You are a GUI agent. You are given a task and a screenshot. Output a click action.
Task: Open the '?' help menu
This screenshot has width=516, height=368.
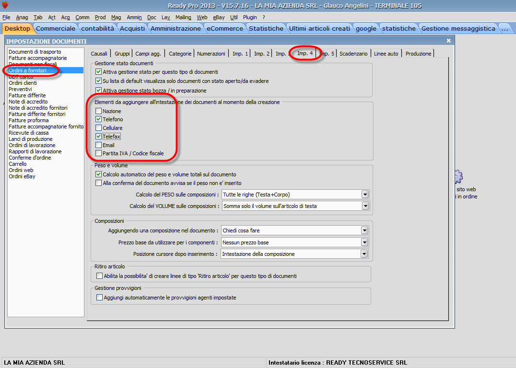tap(264, 17)
